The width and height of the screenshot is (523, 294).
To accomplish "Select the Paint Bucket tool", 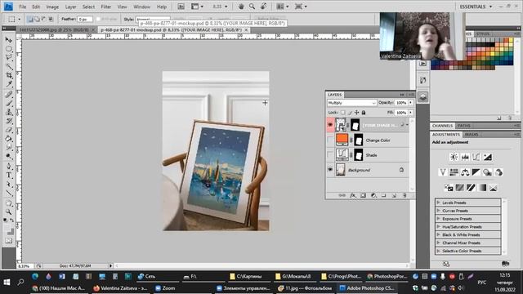I will click(9, 139).
